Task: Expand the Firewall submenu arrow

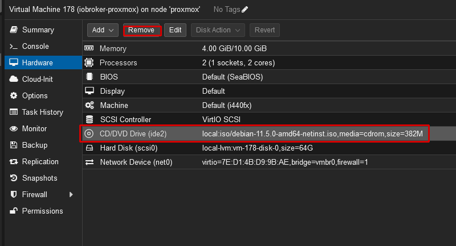Action: [x=71, y=194]
